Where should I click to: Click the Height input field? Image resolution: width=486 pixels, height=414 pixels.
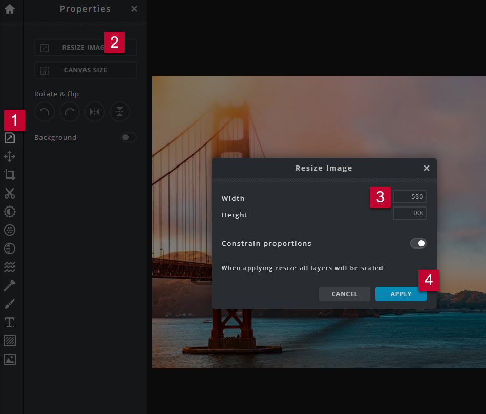[409, 213]
